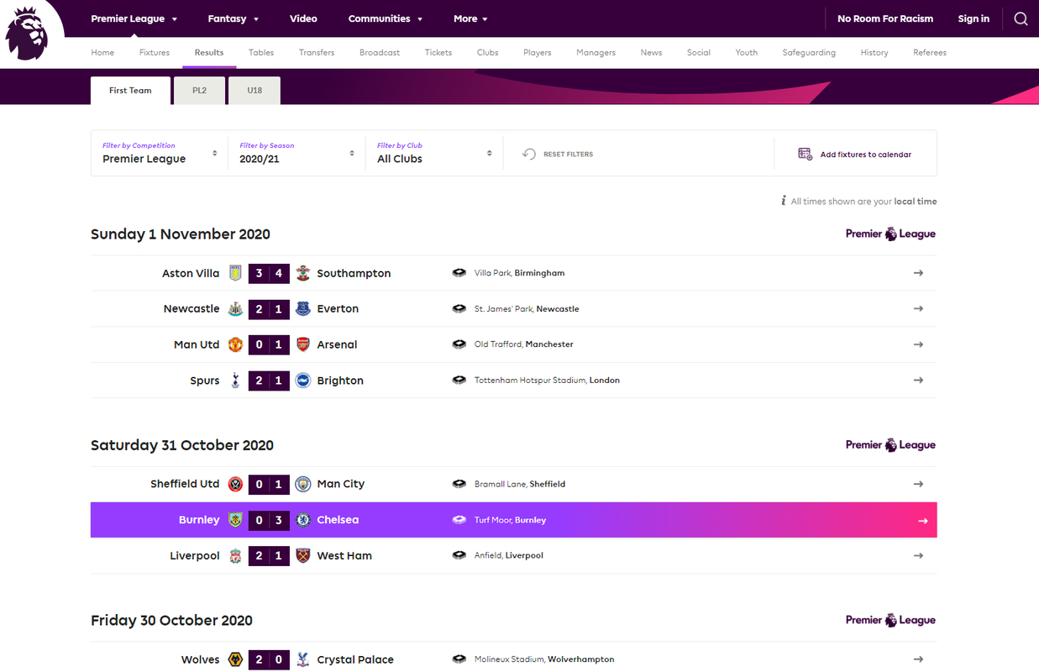The image size is (1039, 672).
Task: Open the No Room For Racism link
Action: (885, 18)
